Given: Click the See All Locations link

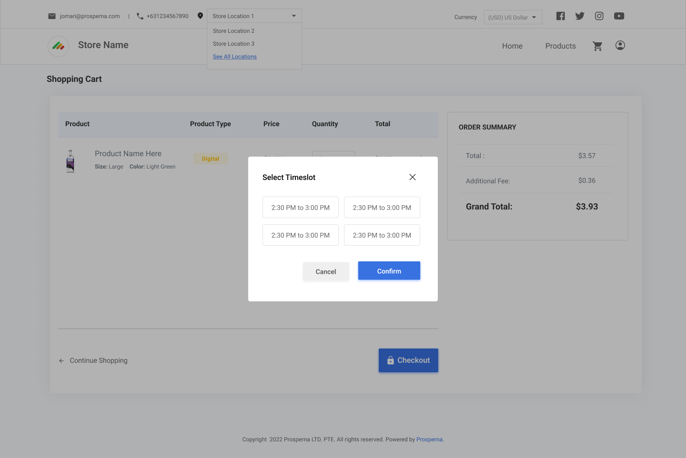Looking at the screenshot, I should pyautogui.click(x=235, y=57).
